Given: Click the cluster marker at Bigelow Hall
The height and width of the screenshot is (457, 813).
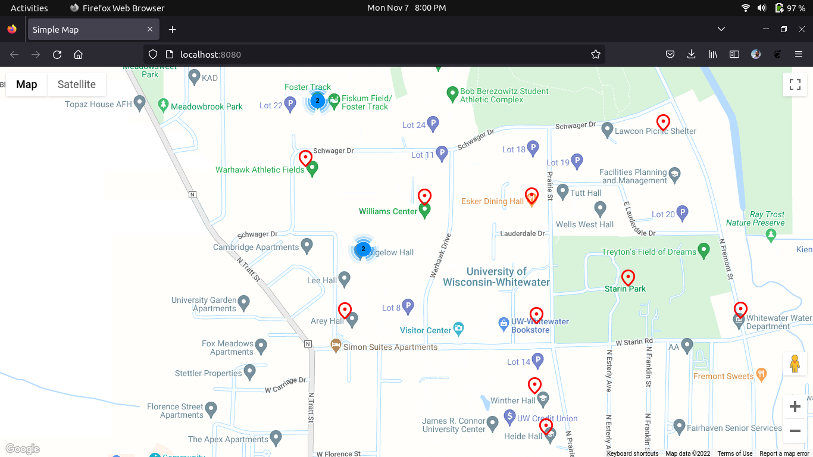Looking at the screenshot, I should click(362, 249).
